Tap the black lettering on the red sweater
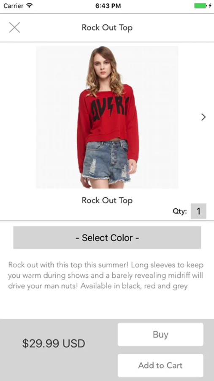Viewport: 214px width, 381px height. (x=109, y=108)
